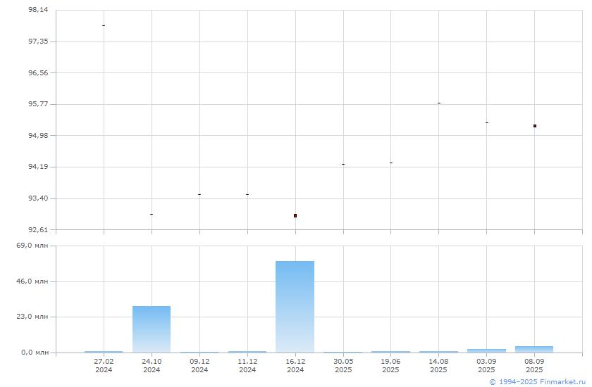Click the price point for 19.06 2025
592x387 pixels.
(391, 163)
